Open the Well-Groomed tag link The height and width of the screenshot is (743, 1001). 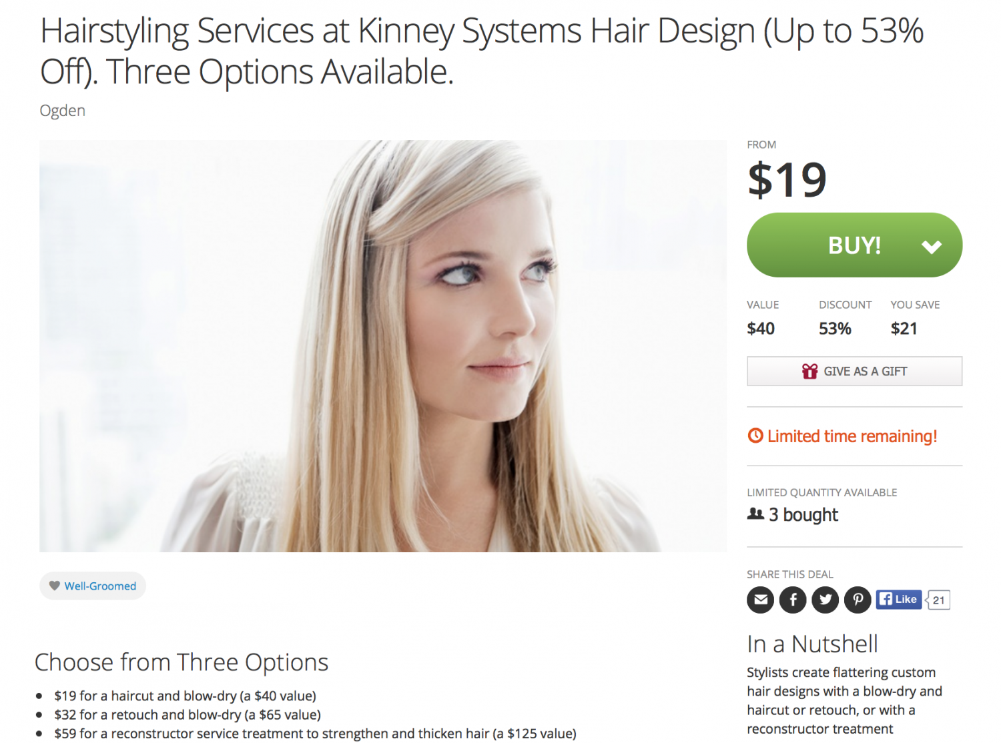(100, 586)
